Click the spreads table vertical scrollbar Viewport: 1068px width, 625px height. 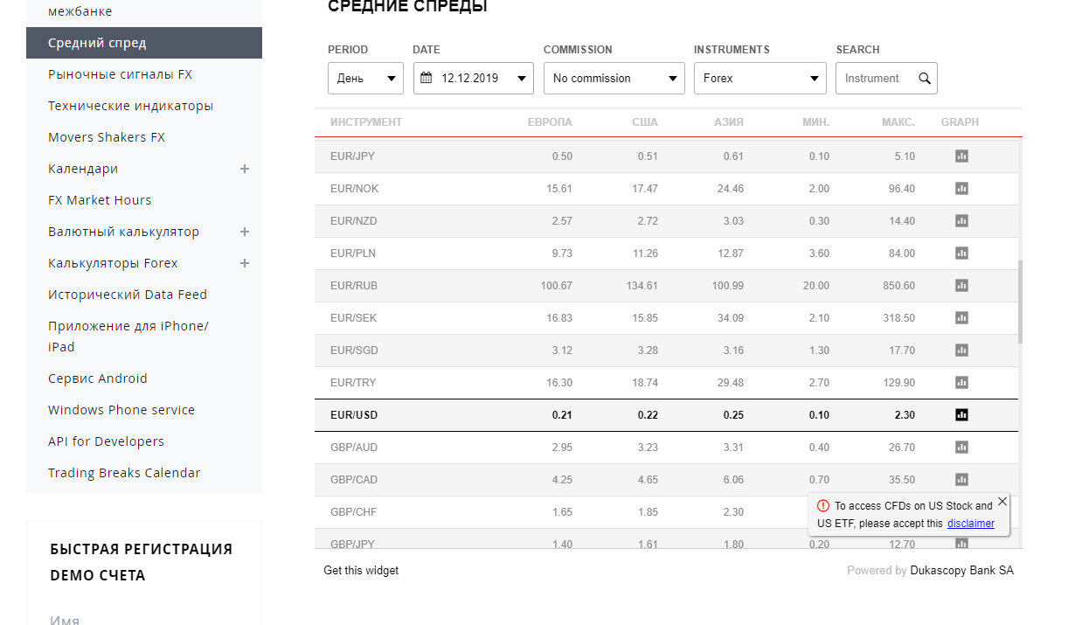[x=1019, y=302]
